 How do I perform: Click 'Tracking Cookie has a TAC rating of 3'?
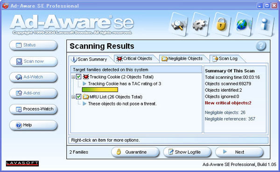click(x=125, y=84)
